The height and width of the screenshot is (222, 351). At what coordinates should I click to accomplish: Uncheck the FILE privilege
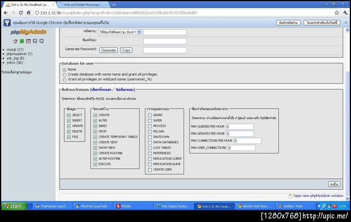[68, 137]
